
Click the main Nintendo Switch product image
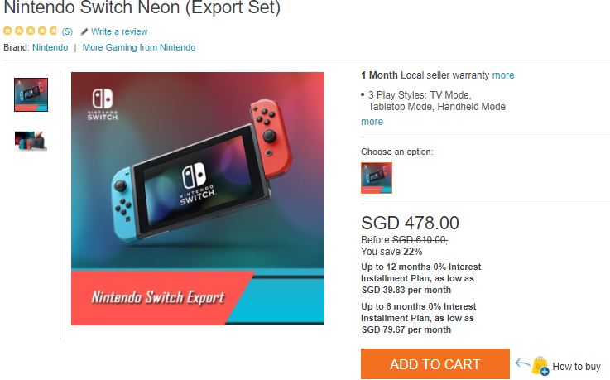pyautogui.click(x=198, y=199)
